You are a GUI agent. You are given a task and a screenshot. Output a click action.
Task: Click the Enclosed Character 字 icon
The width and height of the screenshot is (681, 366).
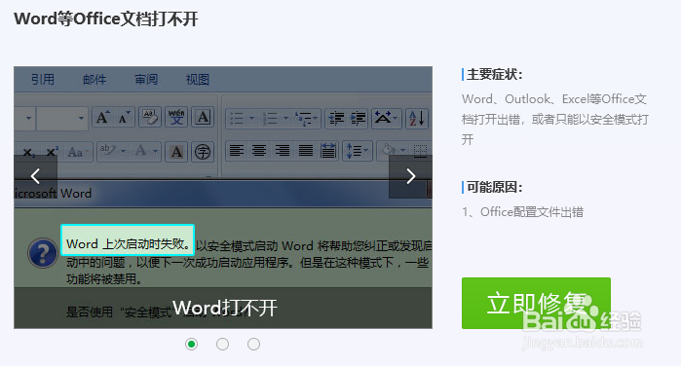203,152
